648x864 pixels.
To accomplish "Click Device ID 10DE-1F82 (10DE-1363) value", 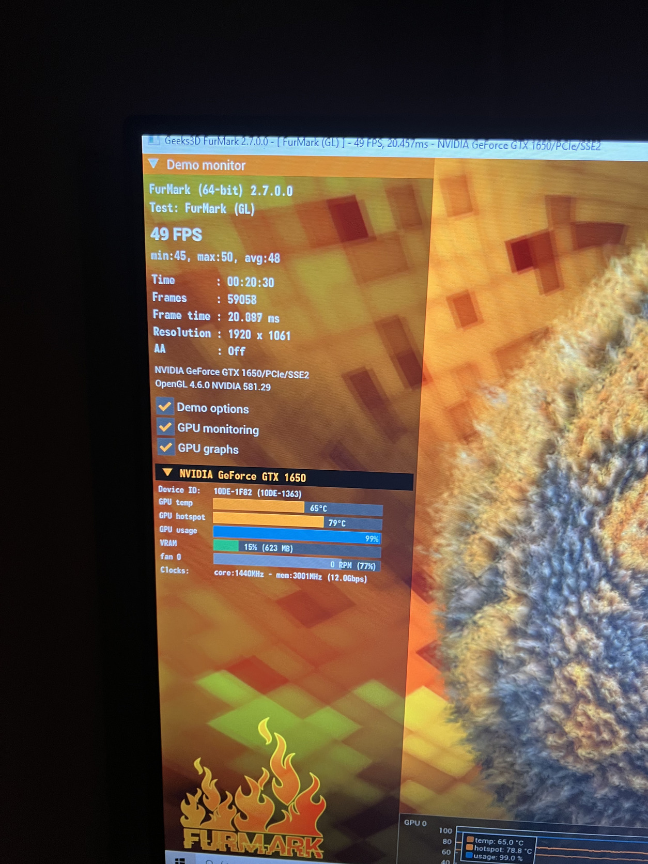I will coord(257,492).
